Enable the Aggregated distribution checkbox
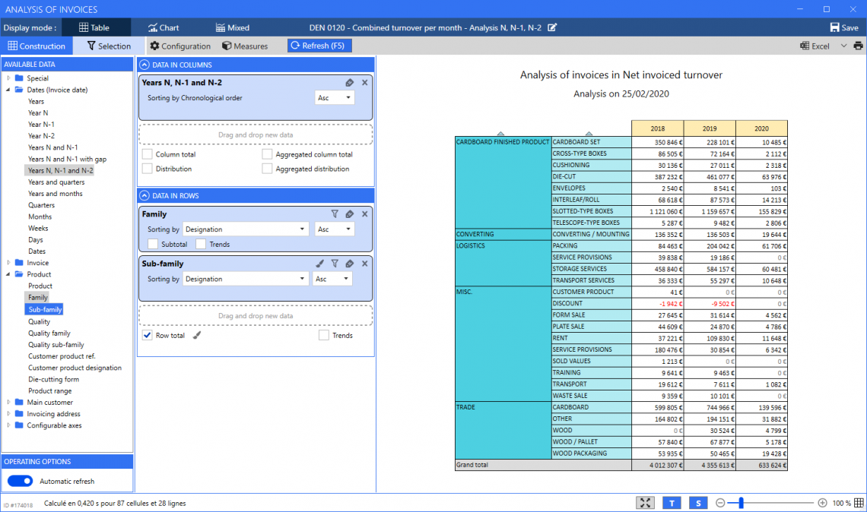Viewport: 867px width, 512px height. click(x=267, y=169)
